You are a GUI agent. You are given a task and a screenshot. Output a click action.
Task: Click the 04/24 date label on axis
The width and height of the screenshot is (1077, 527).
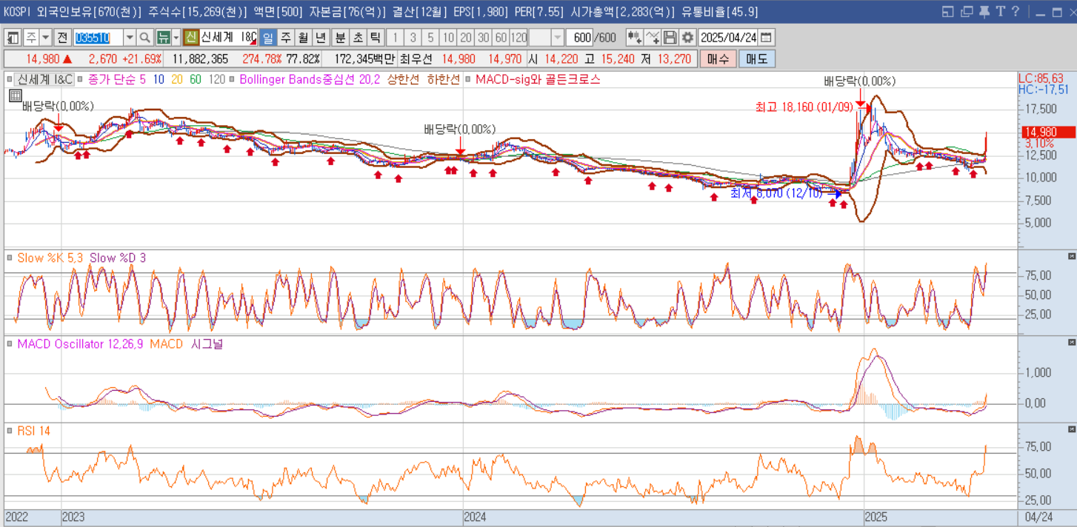tap(1038, 517)
